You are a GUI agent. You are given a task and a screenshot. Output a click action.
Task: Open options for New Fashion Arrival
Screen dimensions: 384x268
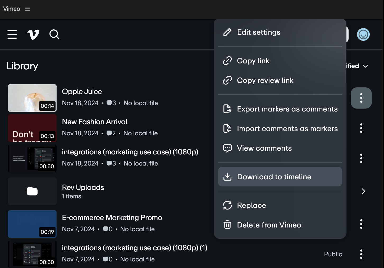click(361, 128)
